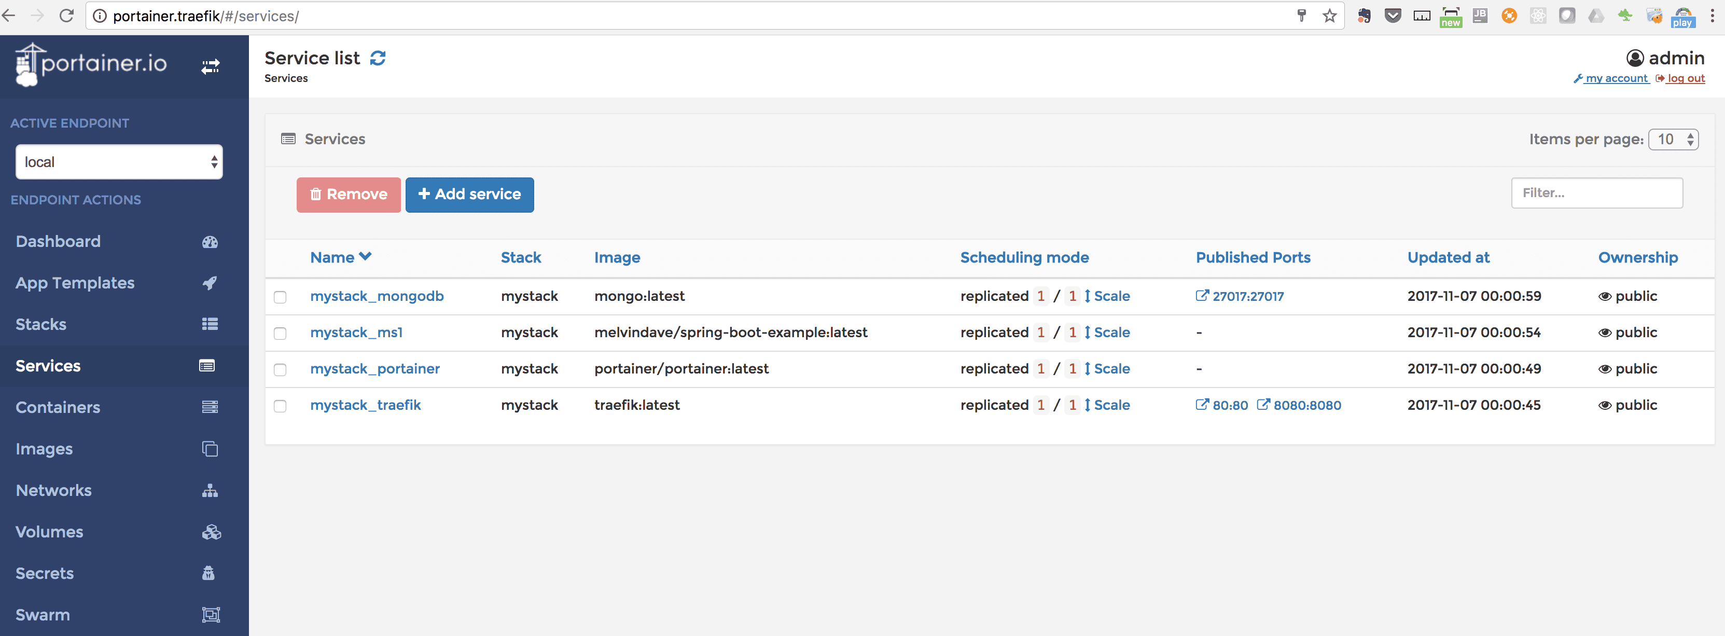Select the mystack_portainer checkbox
The width and height of the screenshot is (1725, 636).
coord(280,369)
